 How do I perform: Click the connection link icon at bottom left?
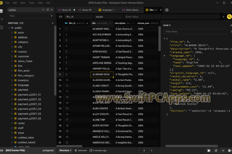pos(2,150)
